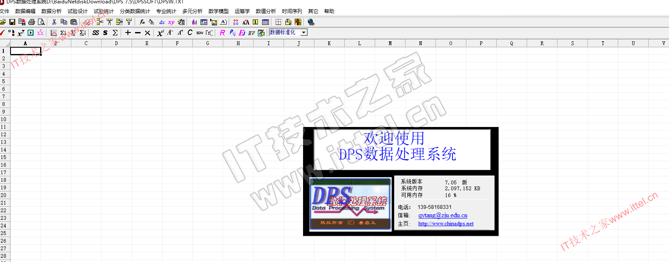Click the blue dx icon
This screenshot has width=669, height=262.
162,22
